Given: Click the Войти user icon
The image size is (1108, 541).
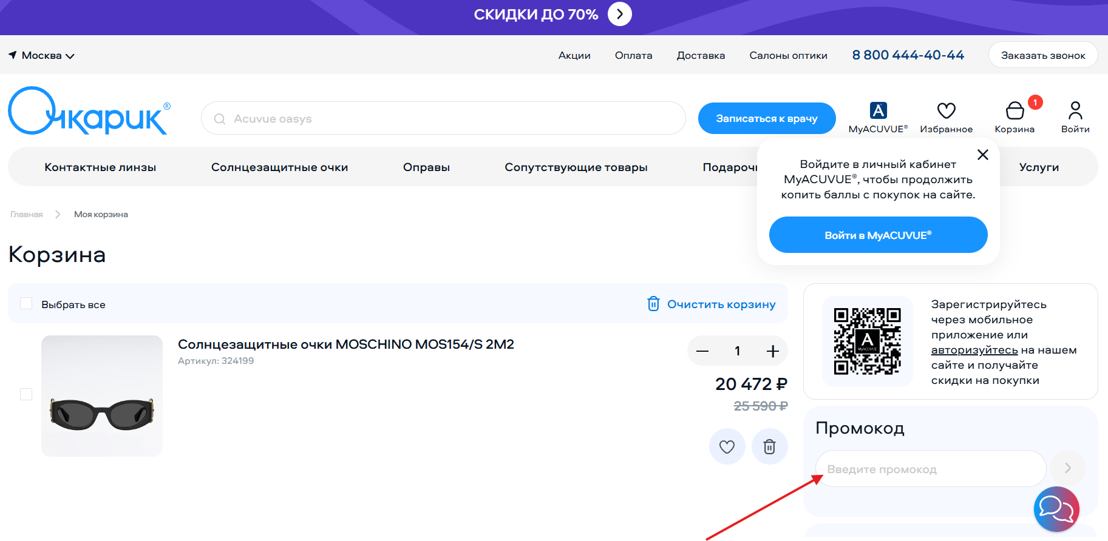Looking at the screenshot, I should [x=1075, y=117].
